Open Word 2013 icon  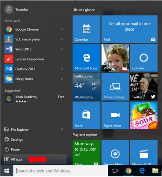[x=9, y=49]
